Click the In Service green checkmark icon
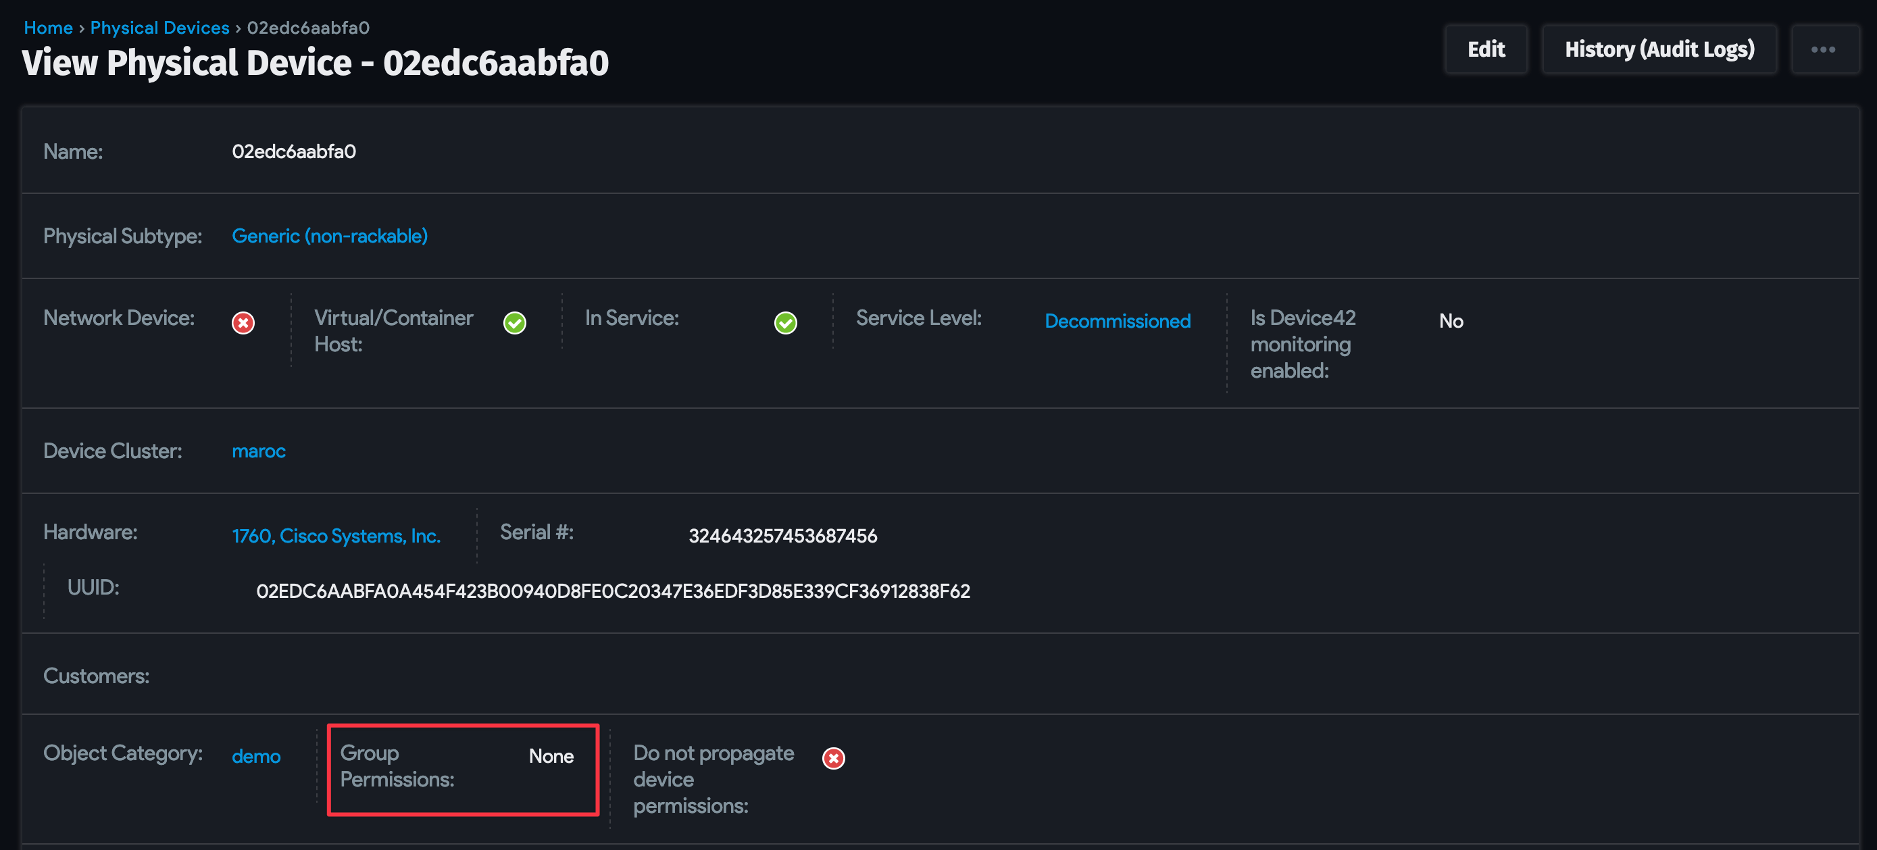Screen dimensions: 1877x850 (x=784, y=323)
